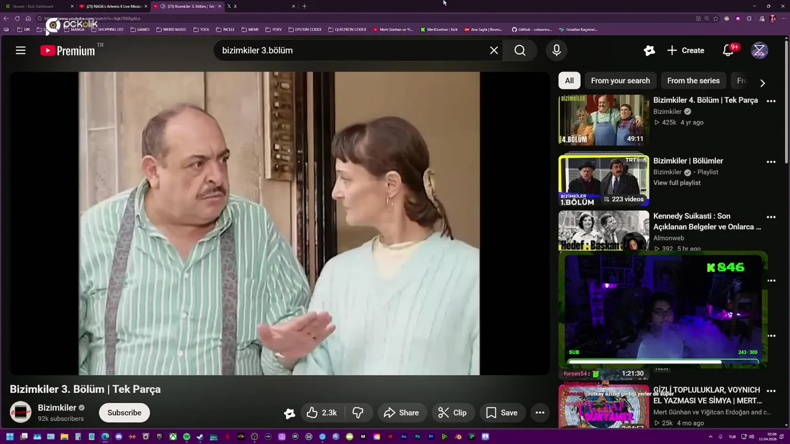Open the FFXIV bookmark folder
This screenshot has width=790, height=444.
273,29
